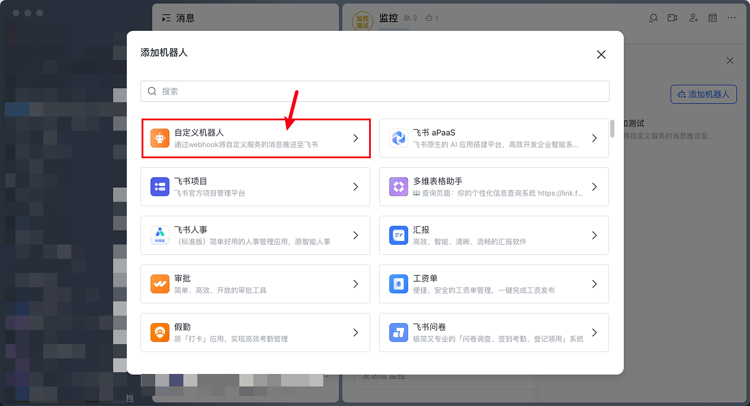Click the 工资单 payroll app icon

(398, 284)
